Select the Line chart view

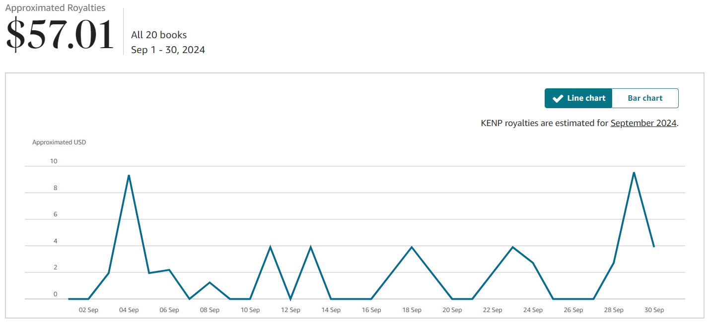[578, 98]
